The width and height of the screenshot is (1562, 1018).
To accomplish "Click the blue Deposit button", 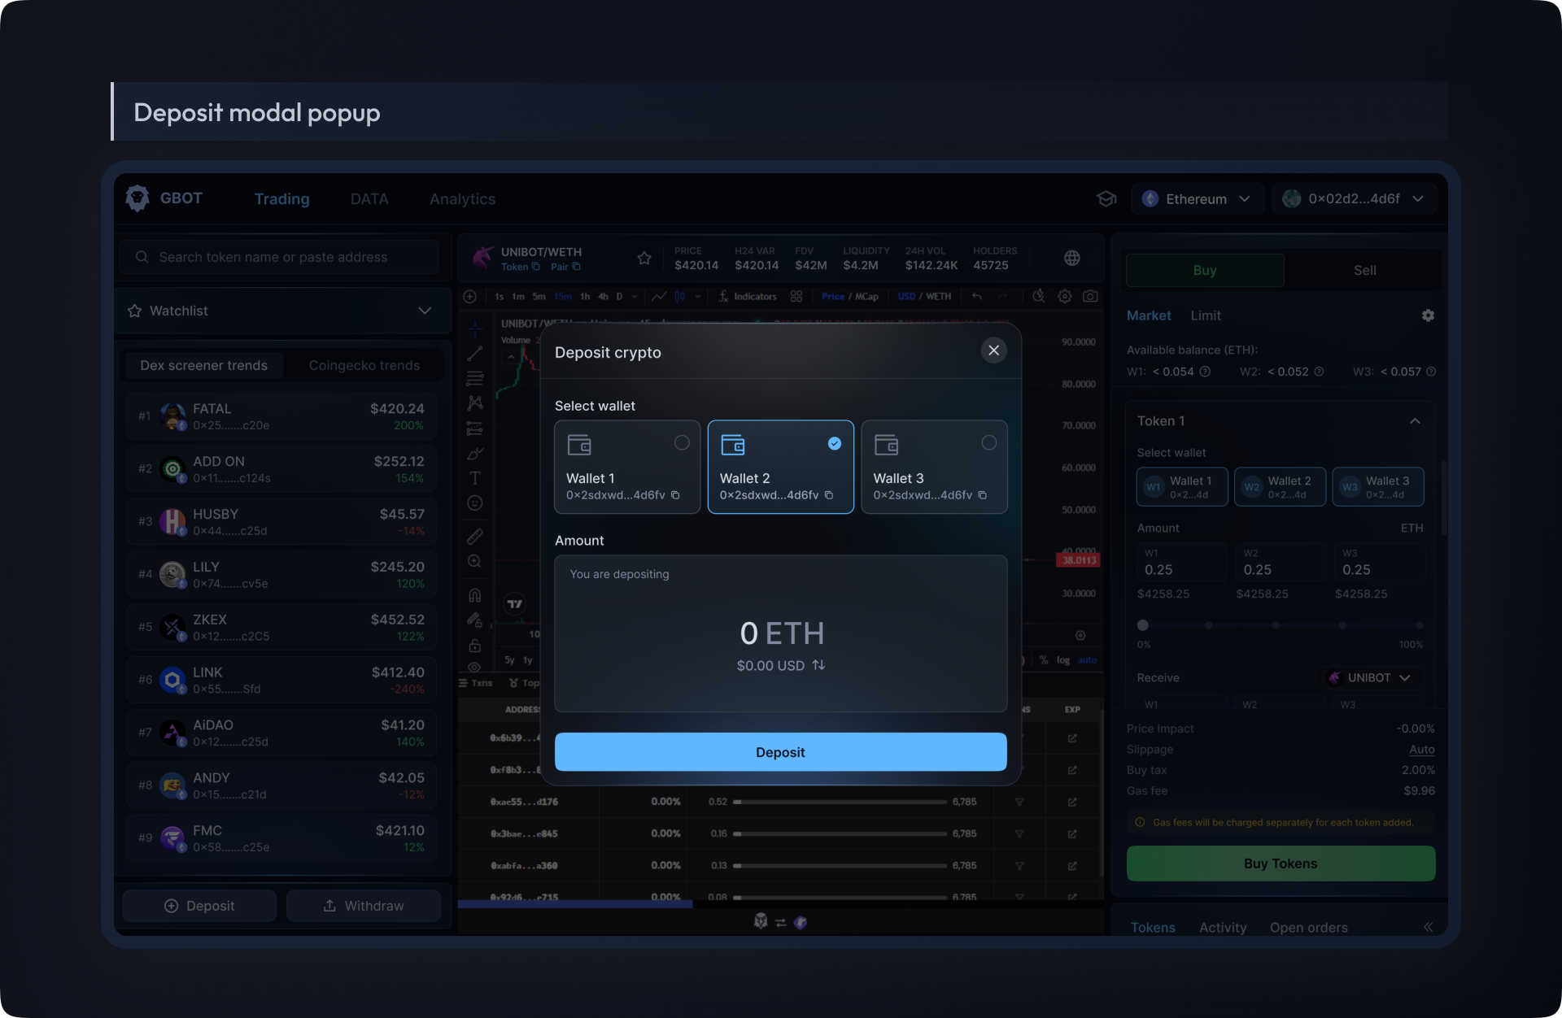I will click(x=780, y=752).
